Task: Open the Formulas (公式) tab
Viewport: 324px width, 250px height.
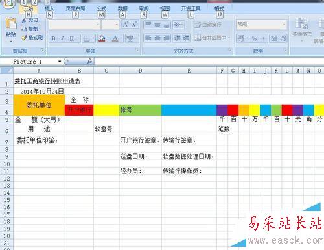Action: [x=101, y=9]
